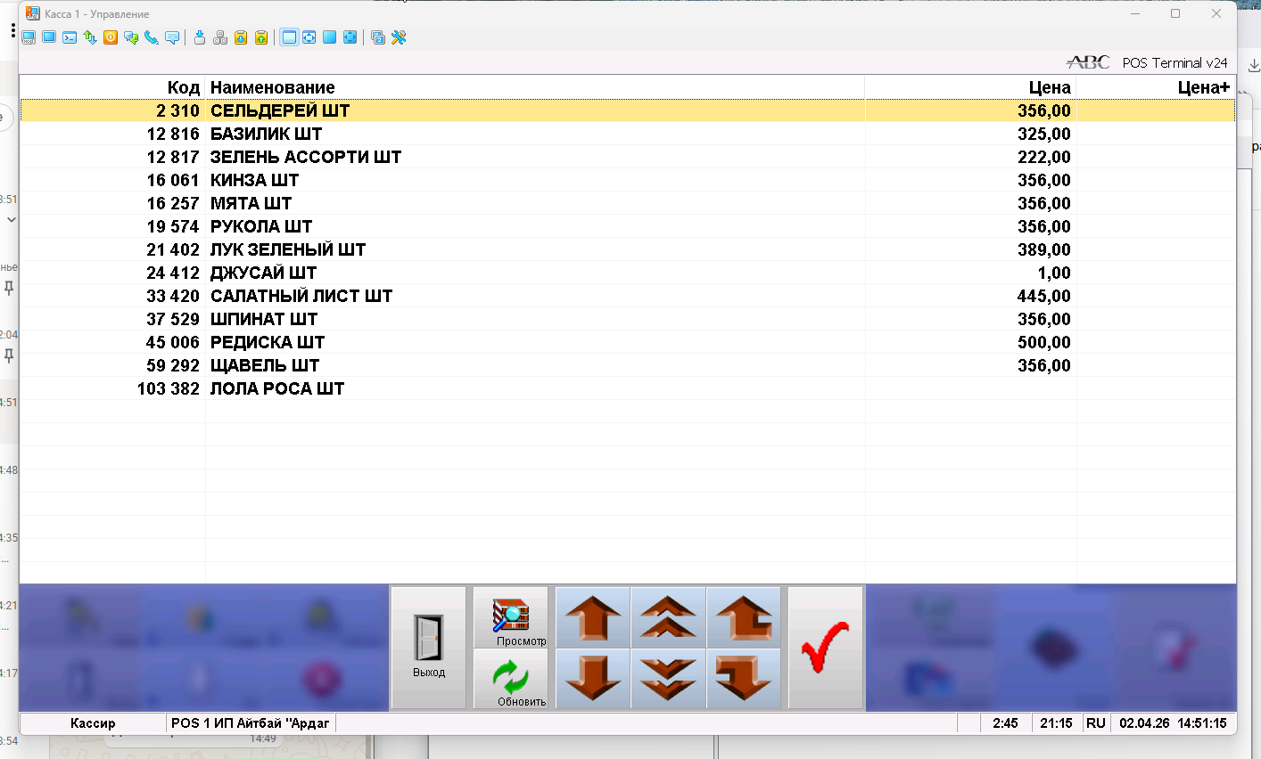This screenshot has width=1261, height=759.
Task: Select the blue square with outward arrows icon
Action: point(350,37)
